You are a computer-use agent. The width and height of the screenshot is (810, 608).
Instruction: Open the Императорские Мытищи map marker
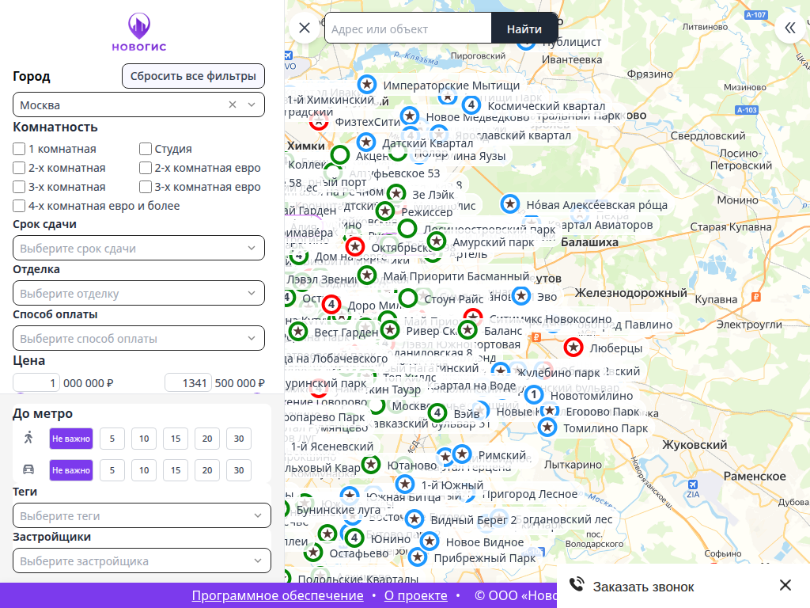point(367,84)
